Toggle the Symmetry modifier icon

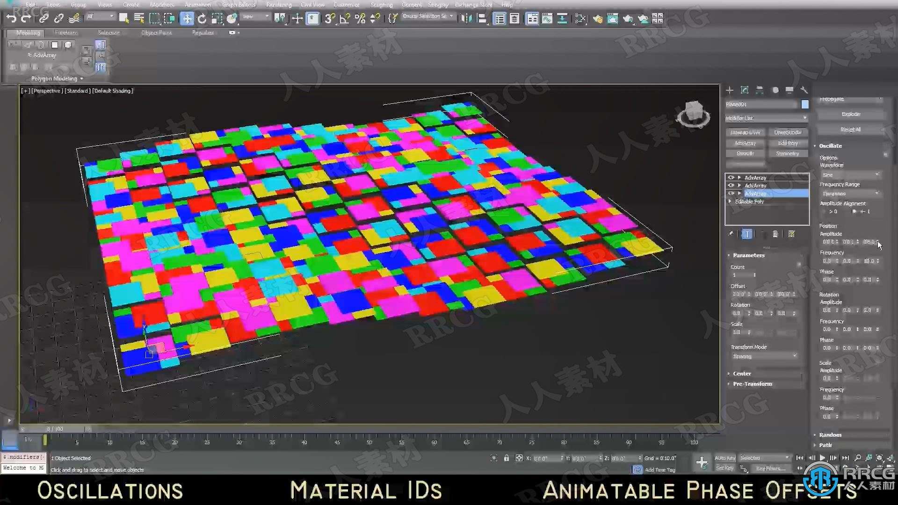[x=788, y=153]
